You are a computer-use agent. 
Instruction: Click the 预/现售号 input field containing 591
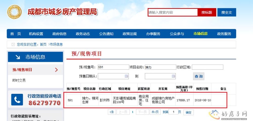pyautogui.click(x=113, y=67)
